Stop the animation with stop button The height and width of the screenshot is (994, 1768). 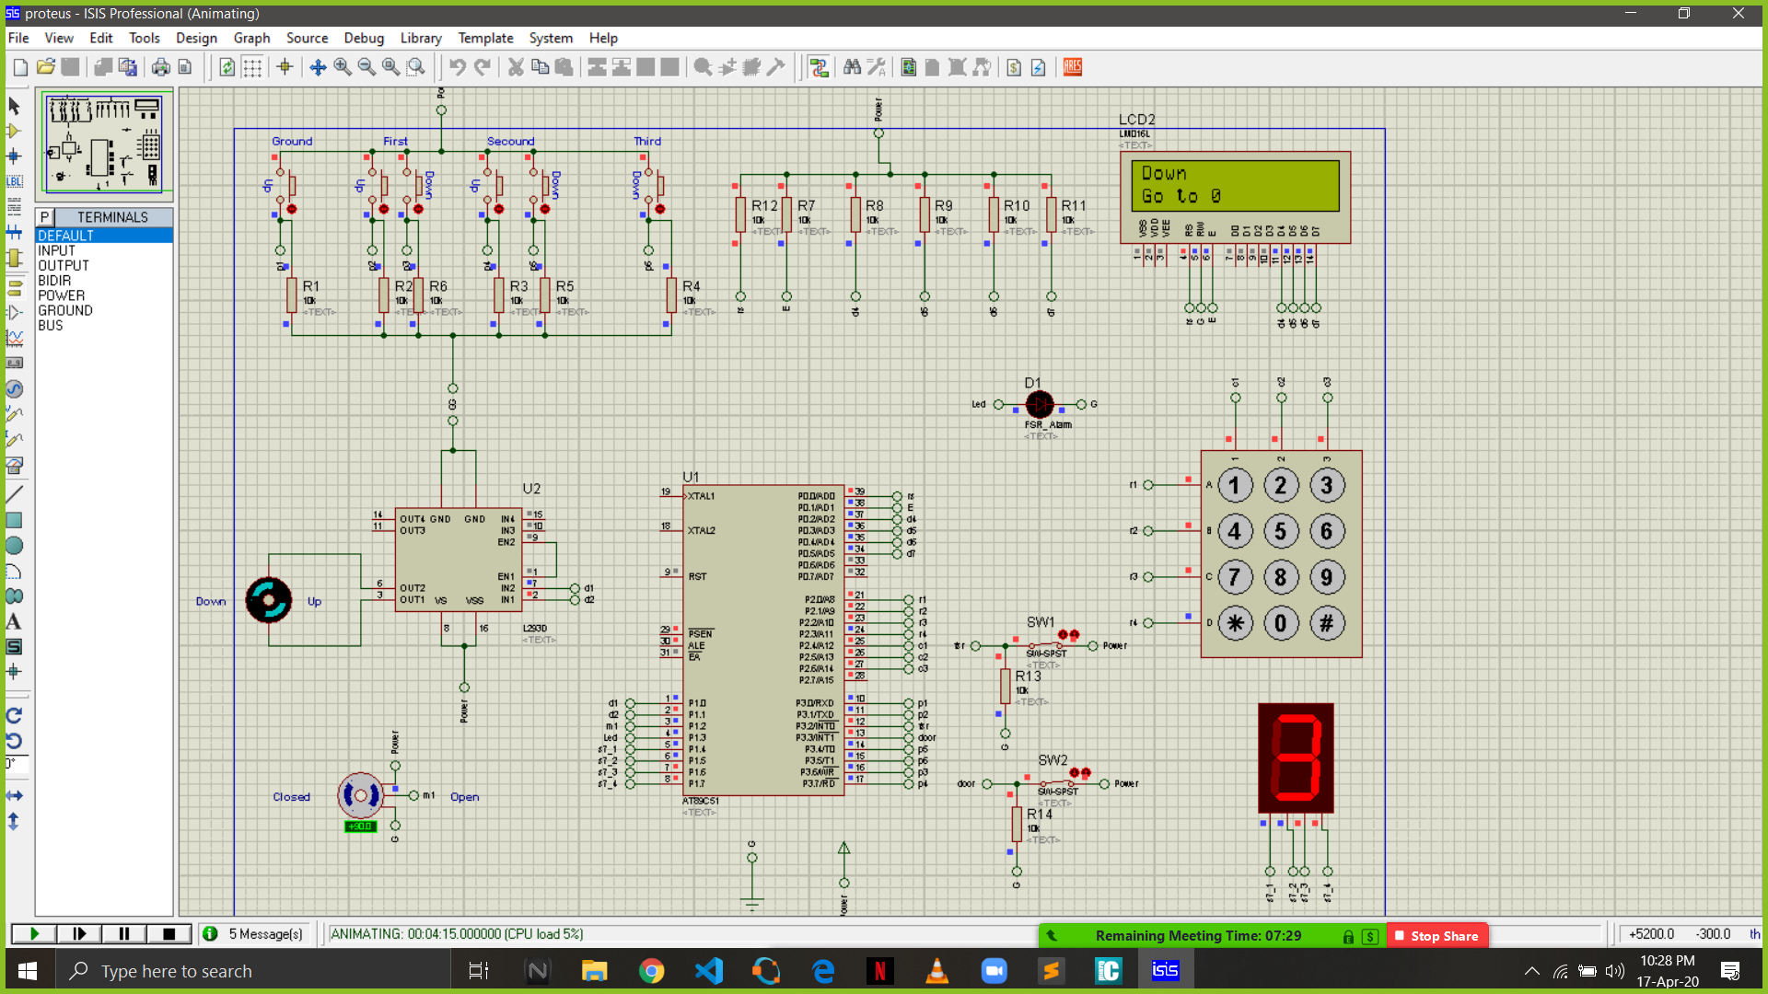tap(169, 934)
